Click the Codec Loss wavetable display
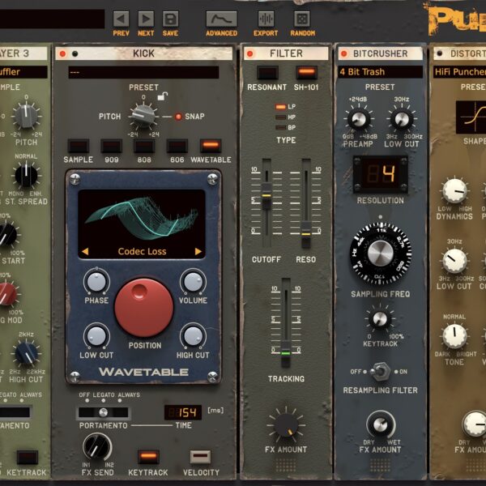Screen dimensions: 486x486 [x=142, y=224]
